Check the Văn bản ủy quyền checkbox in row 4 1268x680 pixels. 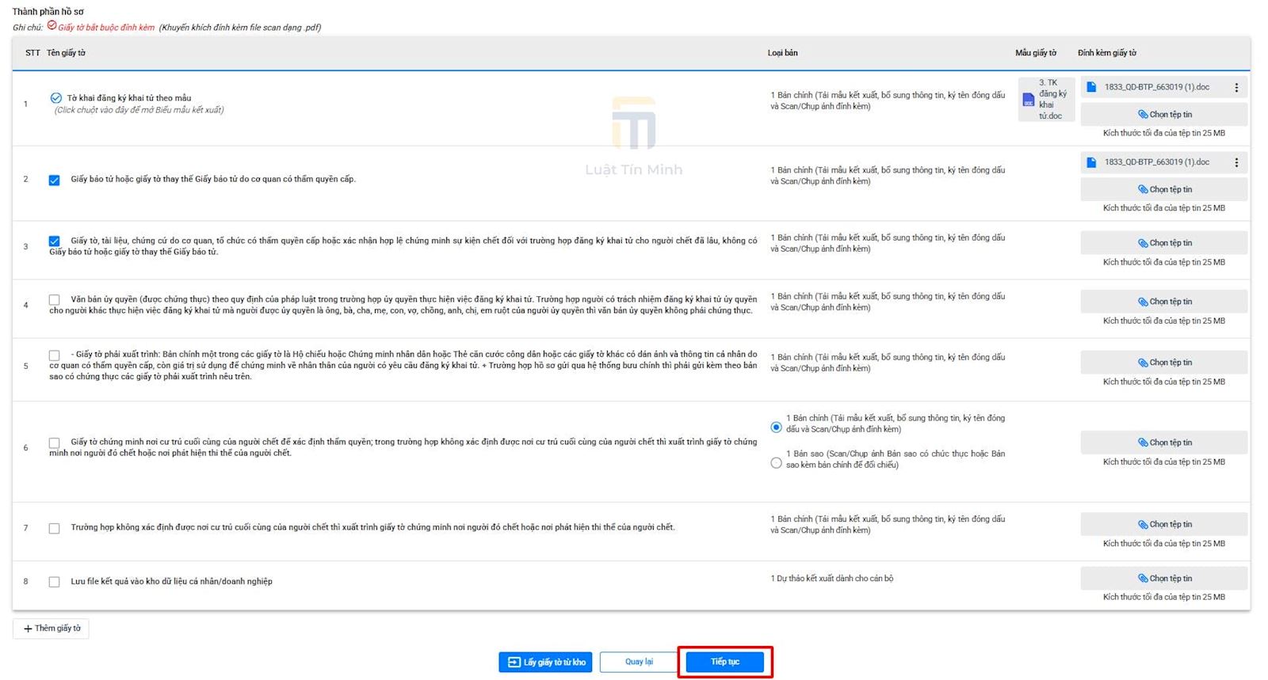tap(54, 300)
